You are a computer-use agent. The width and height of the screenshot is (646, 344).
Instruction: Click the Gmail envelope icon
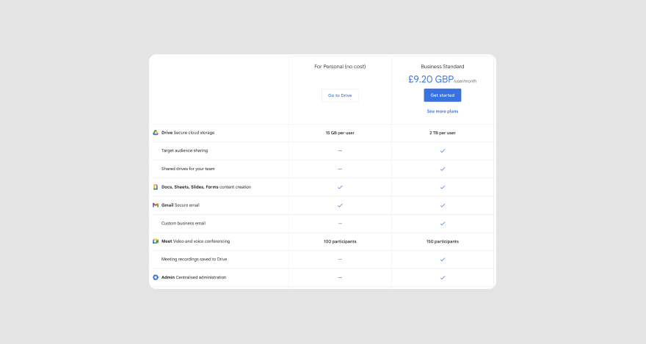pyautogui.click(x=156, y=205)
